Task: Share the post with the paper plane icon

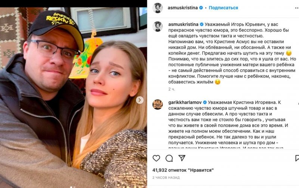Action: 182,158
